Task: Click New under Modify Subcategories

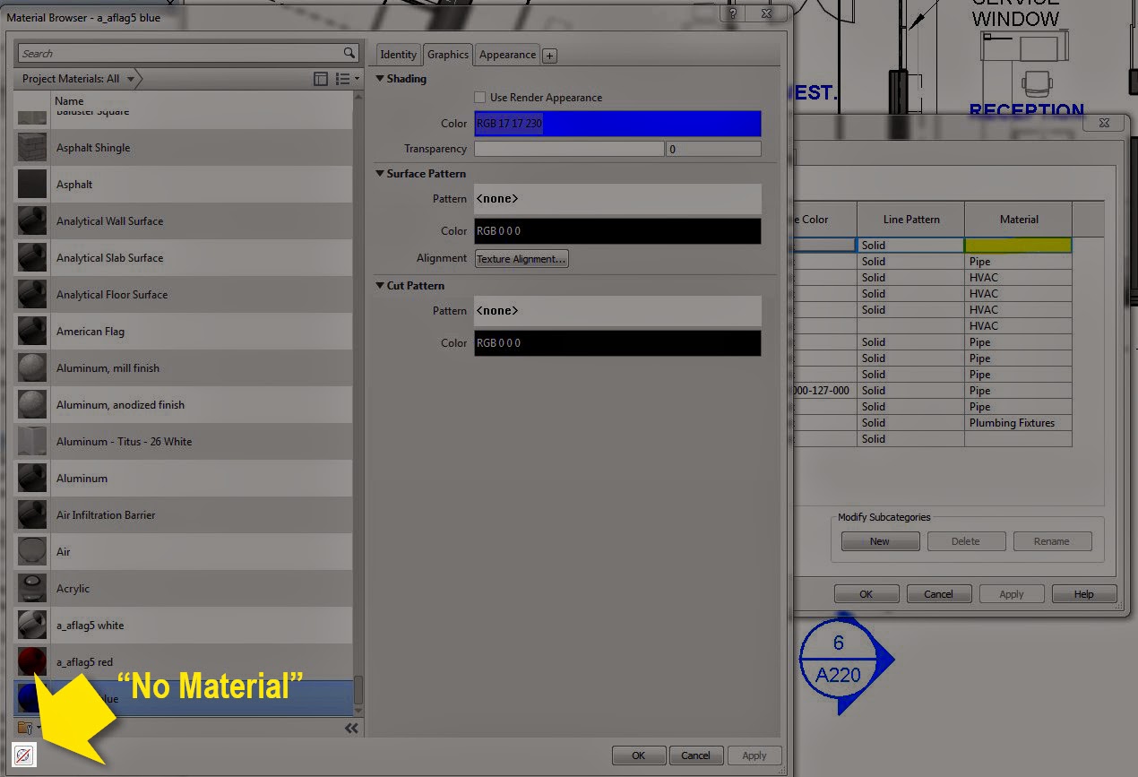Action: [x=879, y=540]
